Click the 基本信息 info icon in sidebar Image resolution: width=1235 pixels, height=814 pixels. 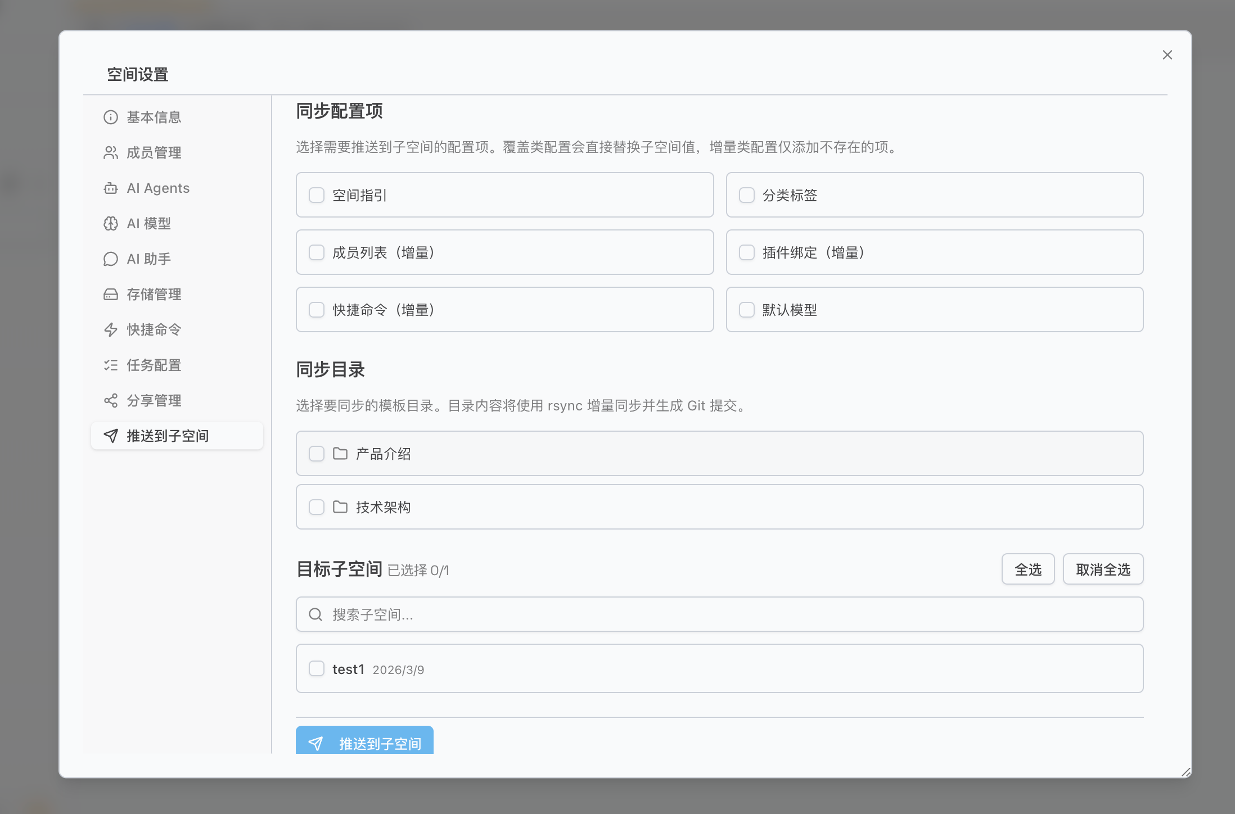point(110,116)
